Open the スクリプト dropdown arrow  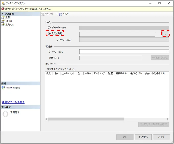point(56,14)
